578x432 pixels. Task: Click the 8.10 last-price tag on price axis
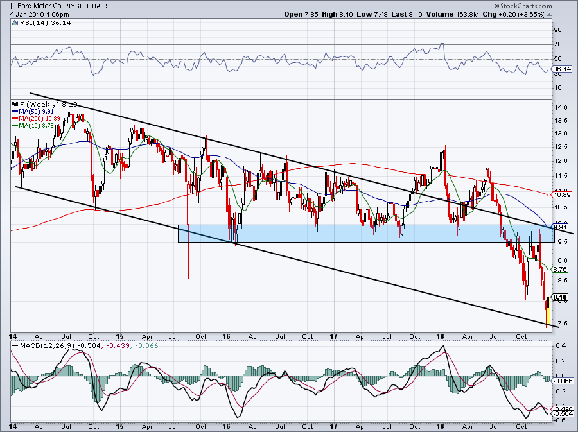tap(561, 297)
